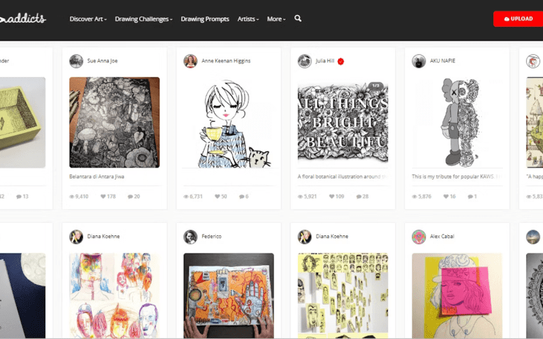This screenshot has height=339, width=543.
Task: Click the views eye icon with 5,876
Action: (414, 197)
